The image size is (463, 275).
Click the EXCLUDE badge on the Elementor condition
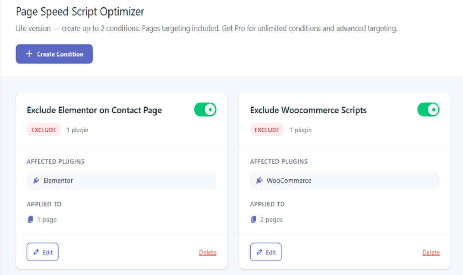[x=44, y=130]
